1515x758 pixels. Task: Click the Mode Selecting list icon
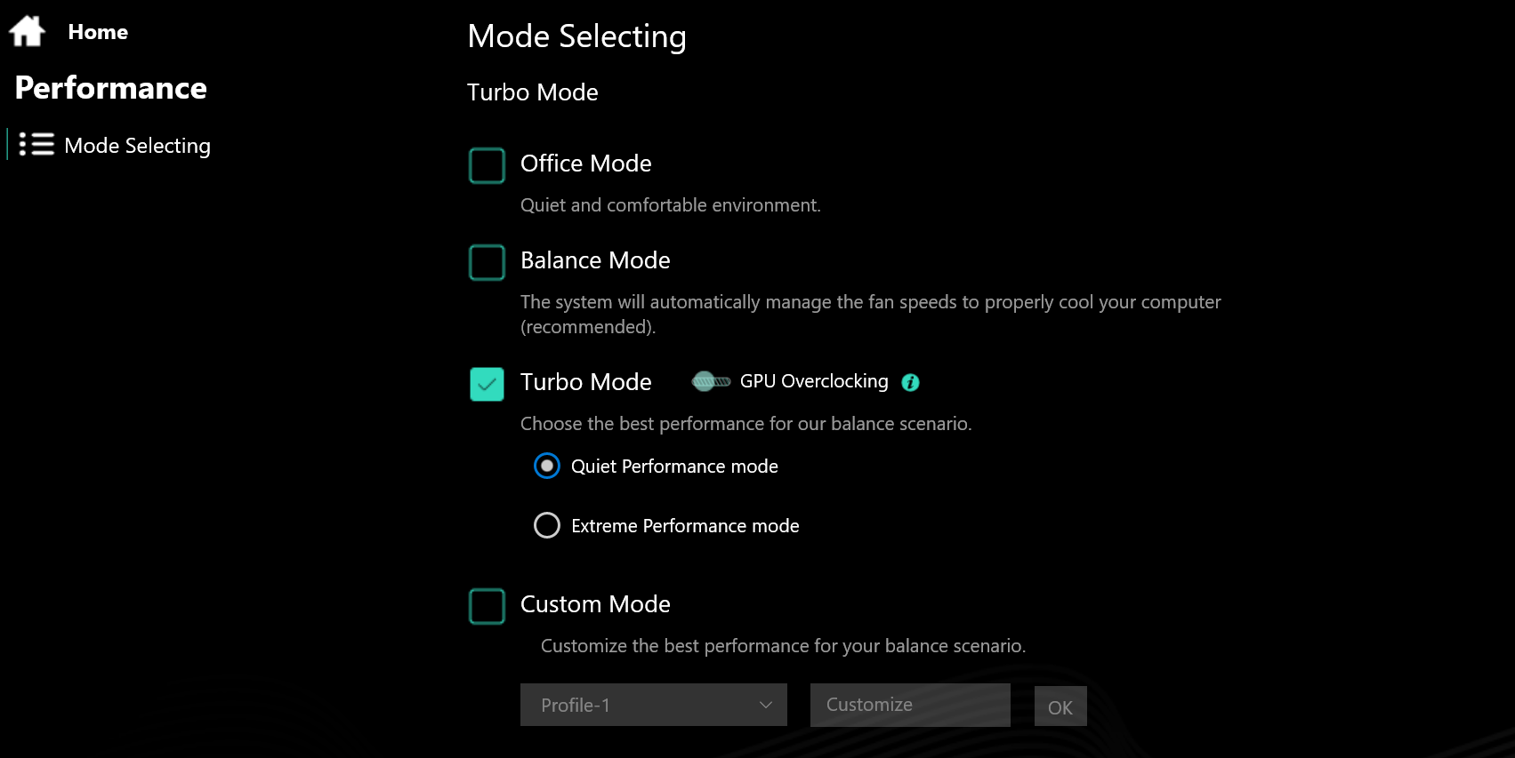tap(36, 145)
